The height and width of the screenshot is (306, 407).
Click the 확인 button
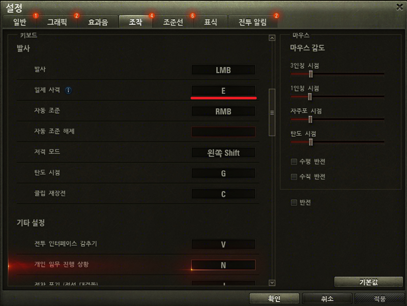click(274, 298)
